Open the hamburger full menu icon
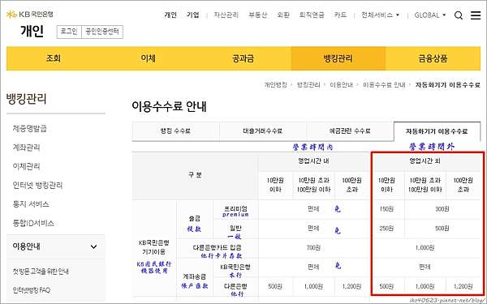Screen dimensions: 487x304 point(476,15)
